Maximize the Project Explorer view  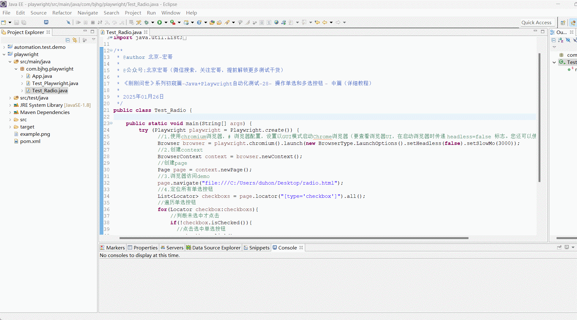coord(92,31)
